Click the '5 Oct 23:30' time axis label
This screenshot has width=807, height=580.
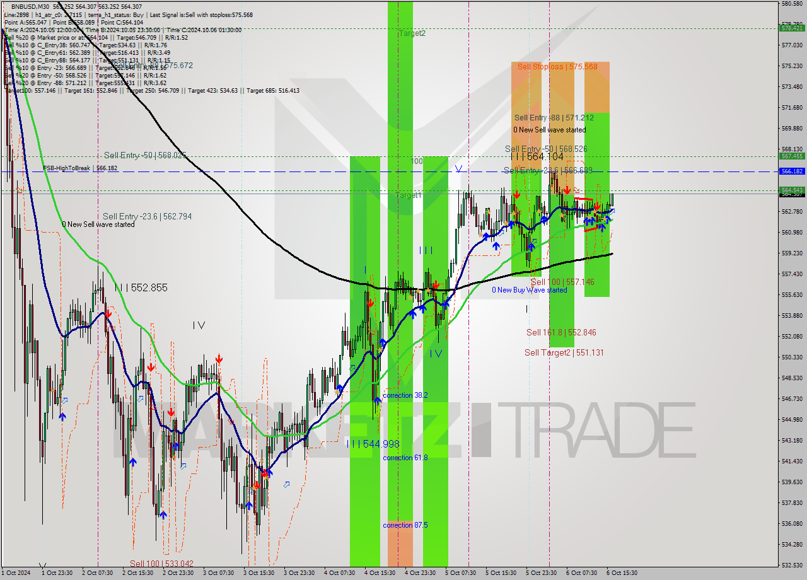coord(541,573)
